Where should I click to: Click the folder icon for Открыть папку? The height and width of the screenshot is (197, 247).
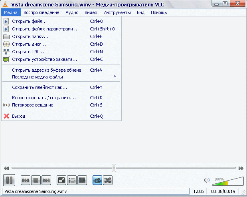(x=6, y=36)
